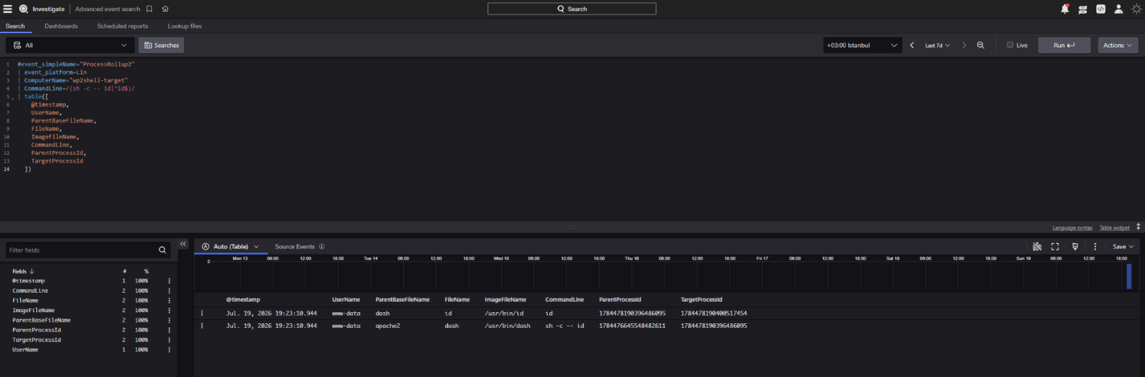Sort by the @timestamp column header
The height and width of the screenshot is (377, 1145).
point(243,300)
